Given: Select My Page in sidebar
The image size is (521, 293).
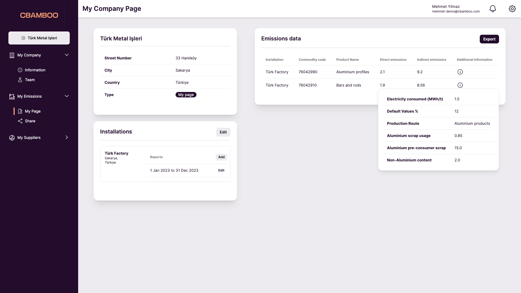Looking at the screenshot, I should pyautogui.click(x=33, y=111).
